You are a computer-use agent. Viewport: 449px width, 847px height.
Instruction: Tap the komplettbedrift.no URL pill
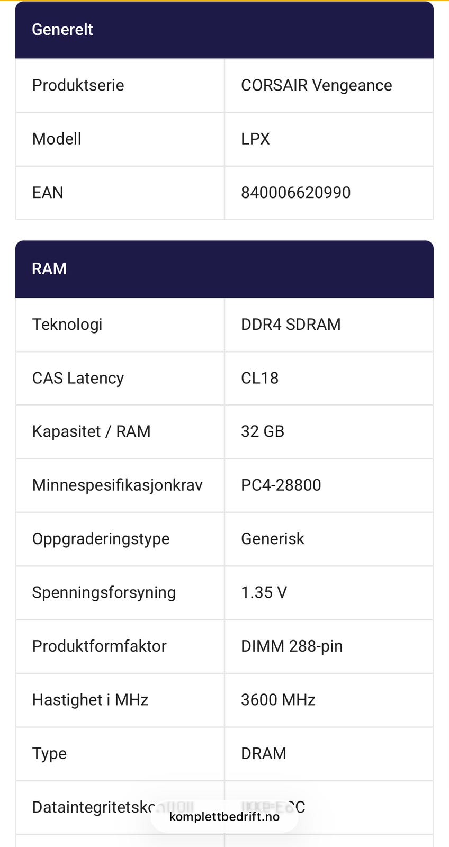point(224,817)
